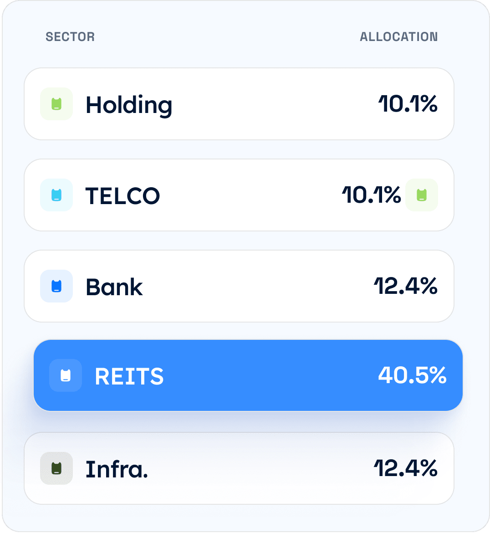Click the REITS 40.5% allocation value
Image resolution: width=490 pixels, height=533 pixels.
pos(412,375)
